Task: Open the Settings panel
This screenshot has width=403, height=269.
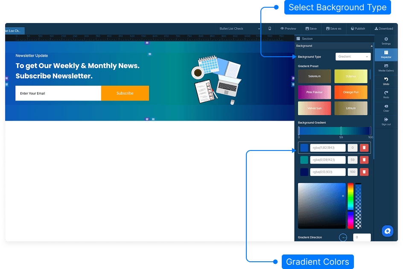Action: pos(386,41)
